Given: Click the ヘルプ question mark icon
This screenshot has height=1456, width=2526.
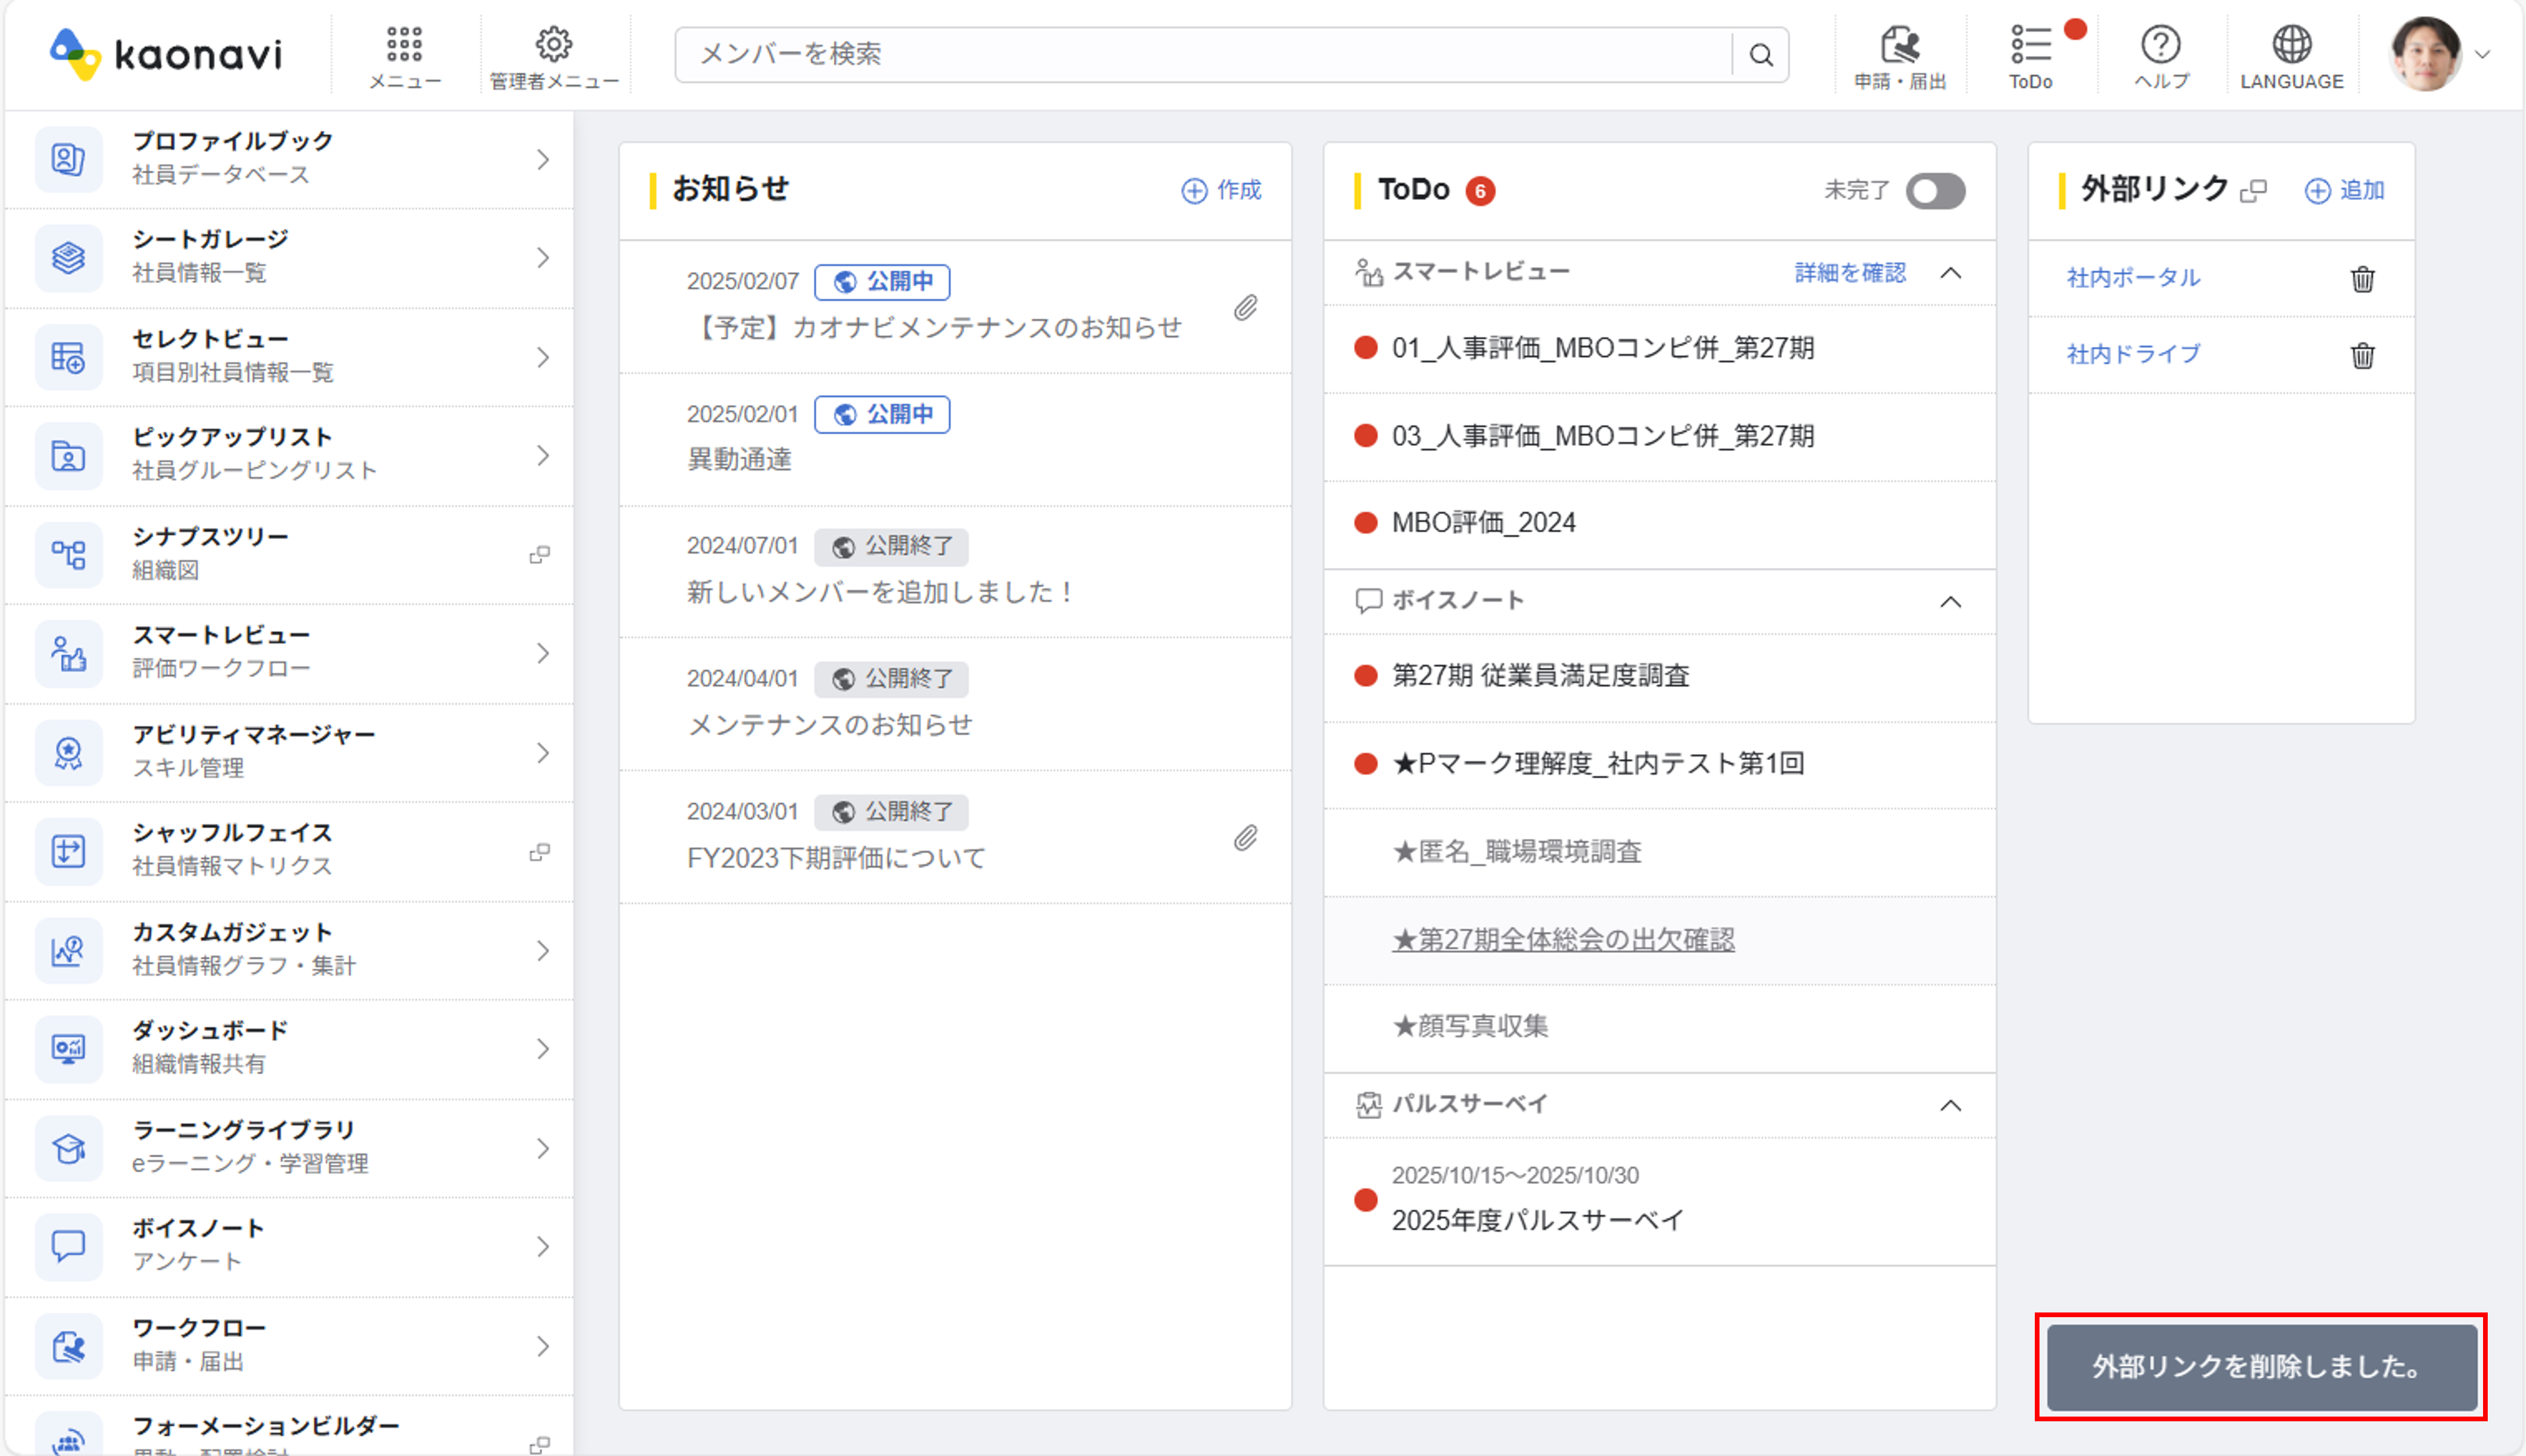Looking at the screenshot, I should (2161, 45).
